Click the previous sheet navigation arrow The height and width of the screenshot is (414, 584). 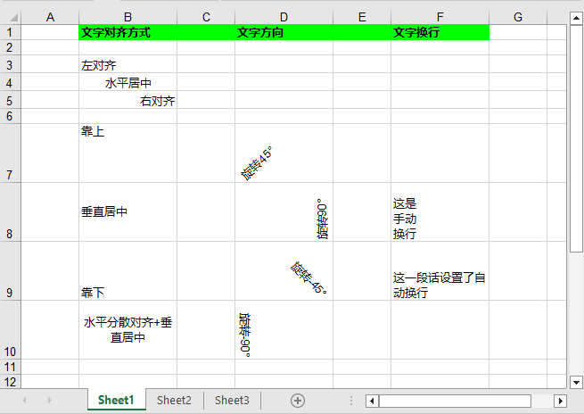coord(24,401)
